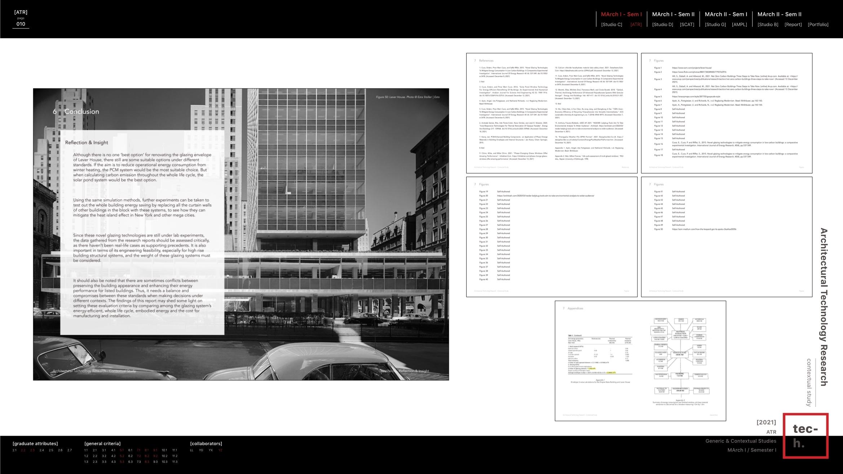Click the MArch II - Sem II heading

[x=779, y=14]
